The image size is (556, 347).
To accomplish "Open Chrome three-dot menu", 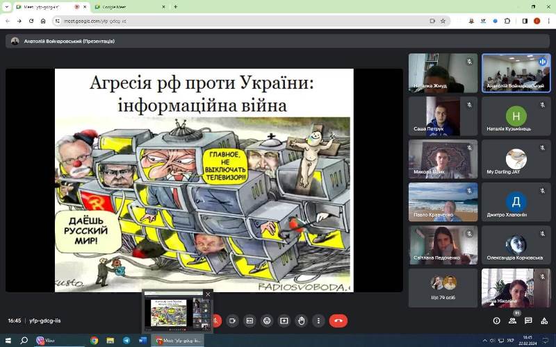I will [x=548, y=22].
